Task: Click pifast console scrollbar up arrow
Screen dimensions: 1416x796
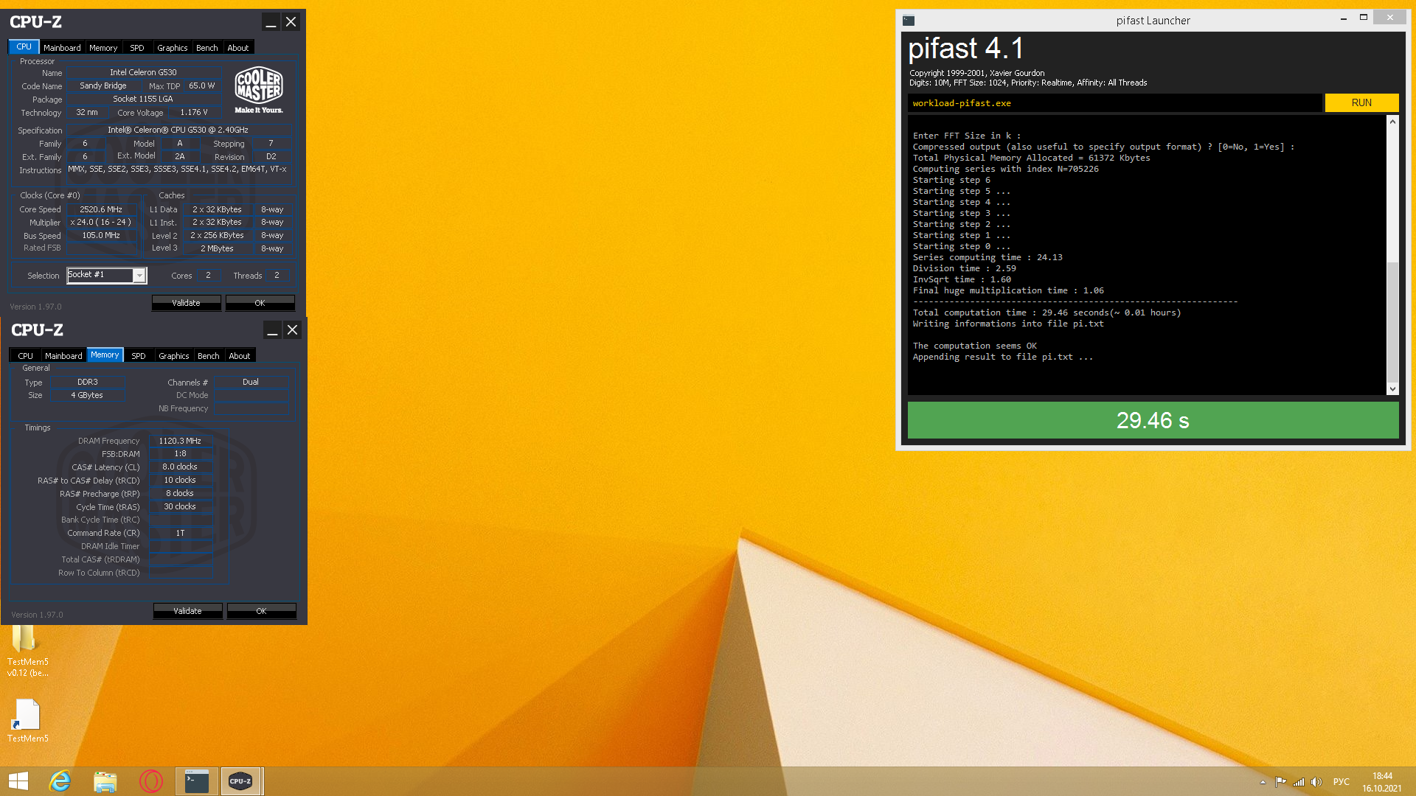Action: [x=1392, y=122]
